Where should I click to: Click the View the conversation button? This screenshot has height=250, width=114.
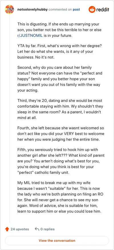57,241
